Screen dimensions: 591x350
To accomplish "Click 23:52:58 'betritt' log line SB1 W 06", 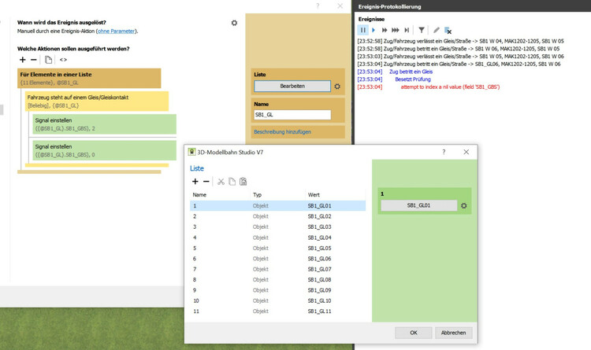I will coord(459,49).
